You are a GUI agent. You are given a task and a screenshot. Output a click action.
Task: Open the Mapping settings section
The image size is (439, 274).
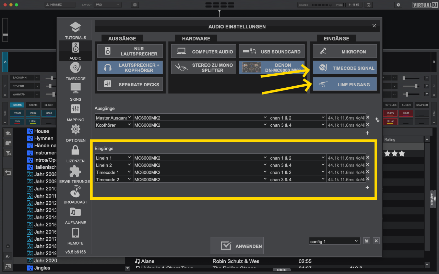click(75, 113)
